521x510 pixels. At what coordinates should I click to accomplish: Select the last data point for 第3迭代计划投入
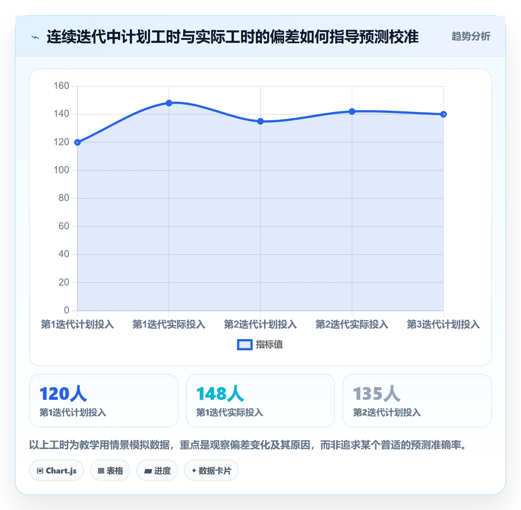coord(443,114)
